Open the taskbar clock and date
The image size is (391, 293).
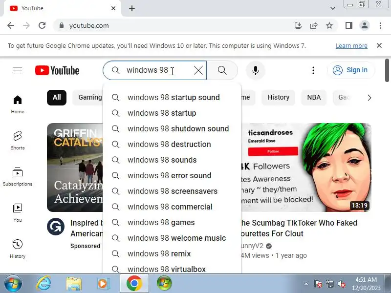point(366,284)
